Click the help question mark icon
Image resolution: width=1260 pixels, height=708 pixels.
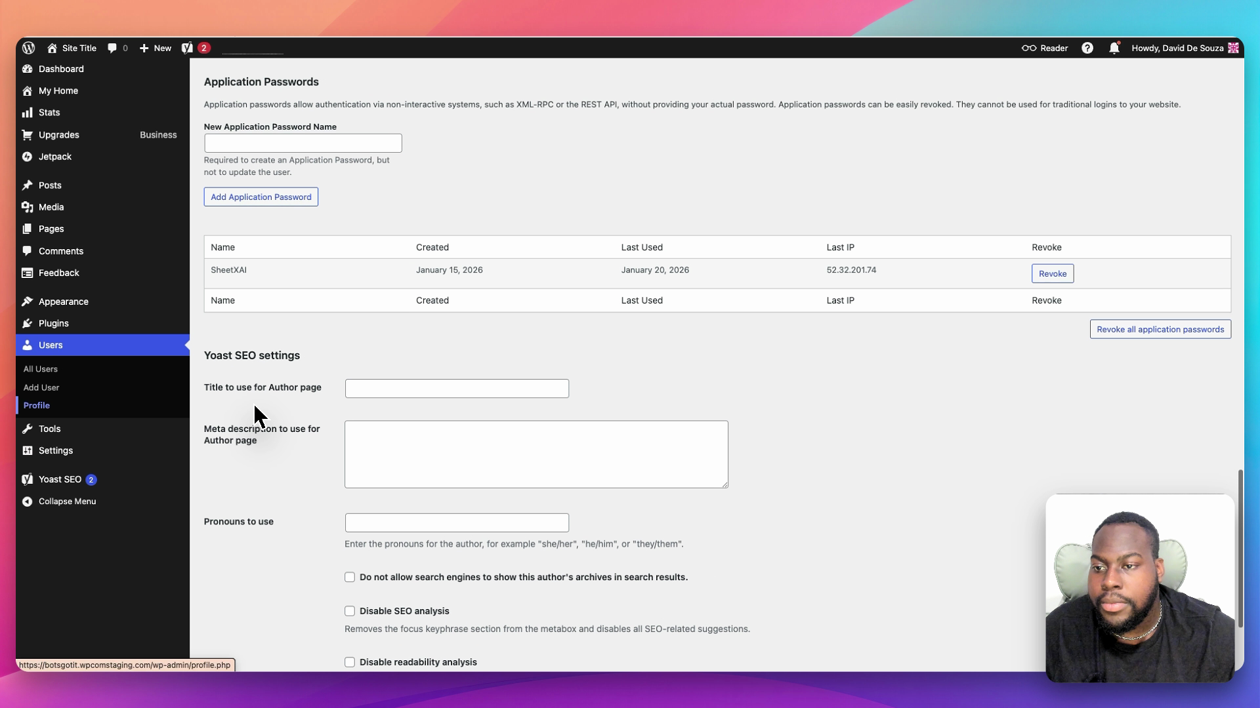(x=1087, y=48)
